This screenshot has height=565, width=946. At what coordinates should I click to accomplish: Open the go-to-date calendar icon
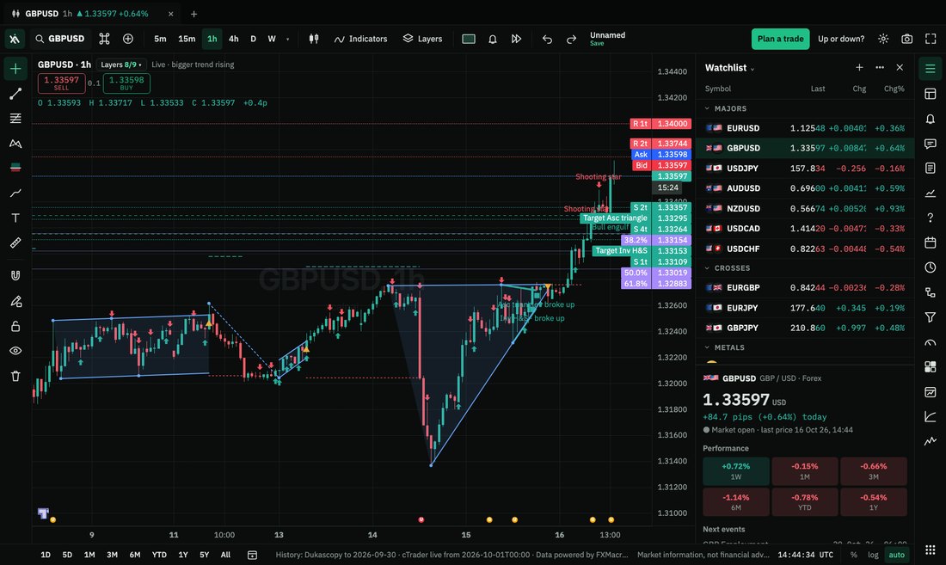252,555
